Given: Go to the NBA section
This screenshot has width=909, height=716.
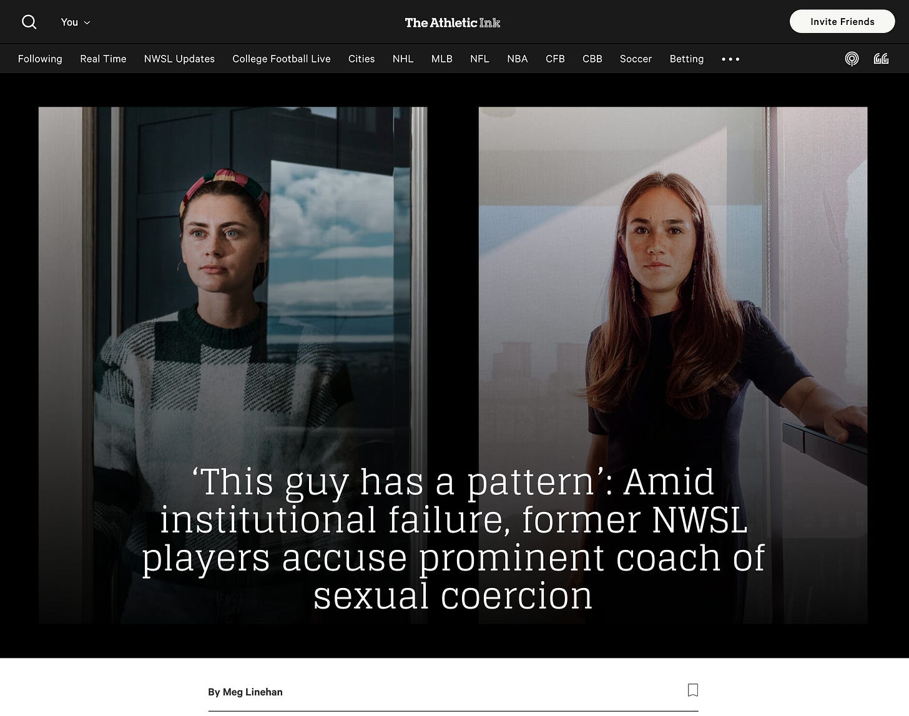Looking at the screenshot, I should pyautogui.click(x=518, y=59).
